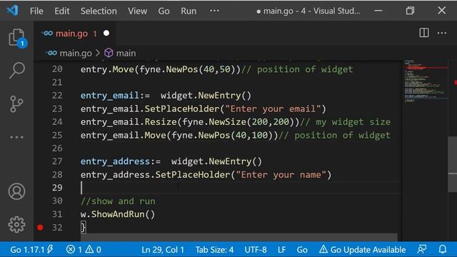Open the Edit menu
457x257 pixels.
[62, 11]
